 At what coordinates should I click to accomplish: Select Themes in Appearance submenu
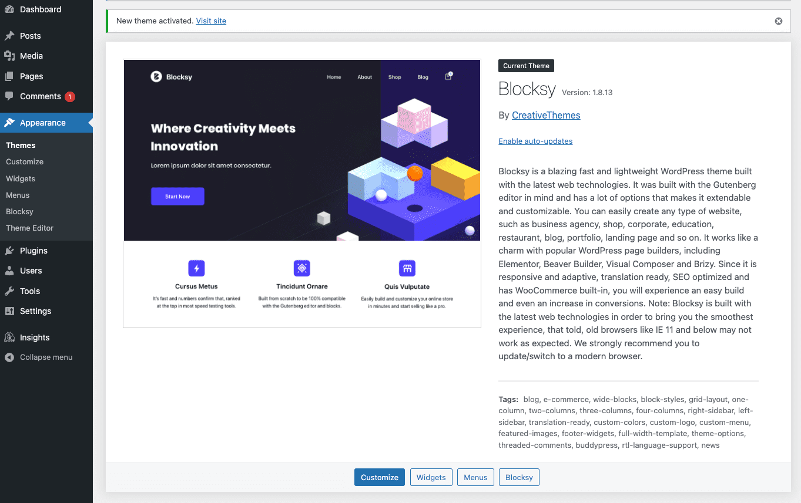tap(21, 145)
